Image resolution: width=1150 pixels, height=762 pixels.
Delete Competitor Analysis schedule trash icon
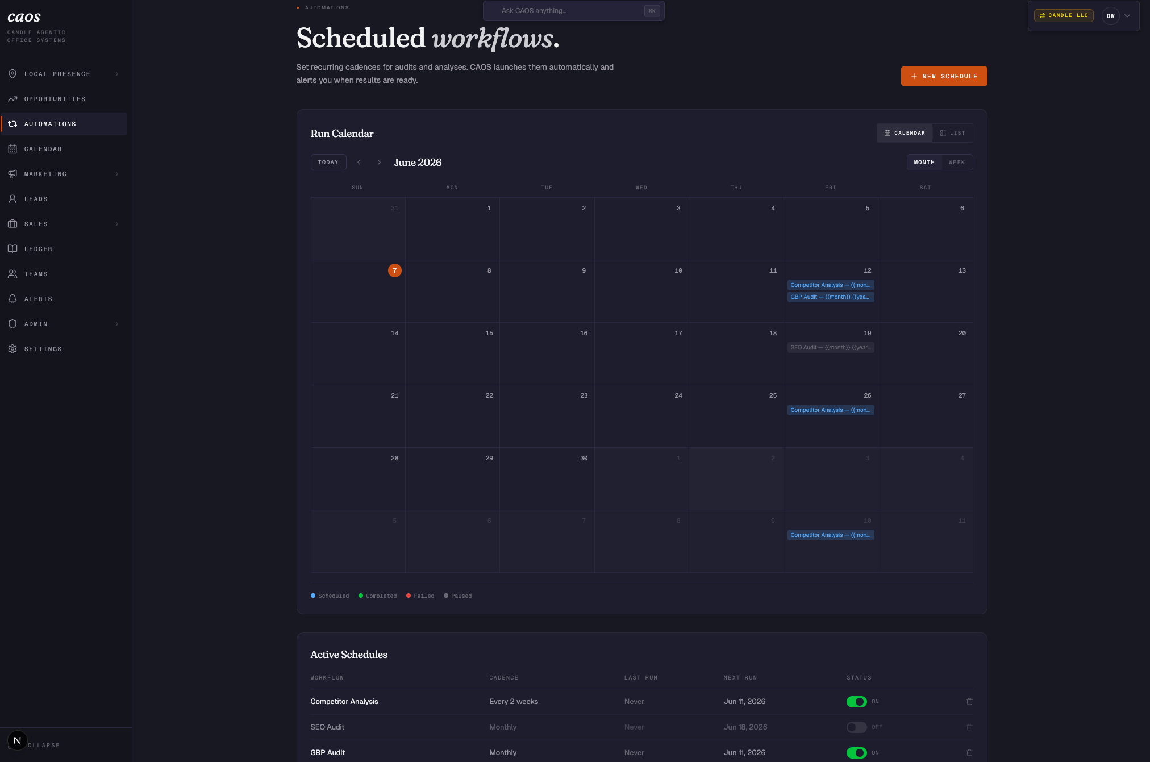[969, 702]
